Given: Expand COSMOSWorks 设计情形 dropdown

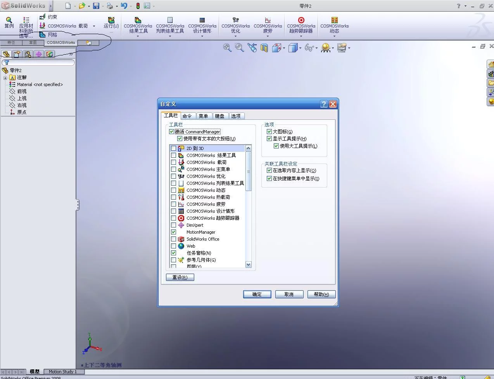Looking at the screenshot, I should pyautogui.click(x=202, y=36).
